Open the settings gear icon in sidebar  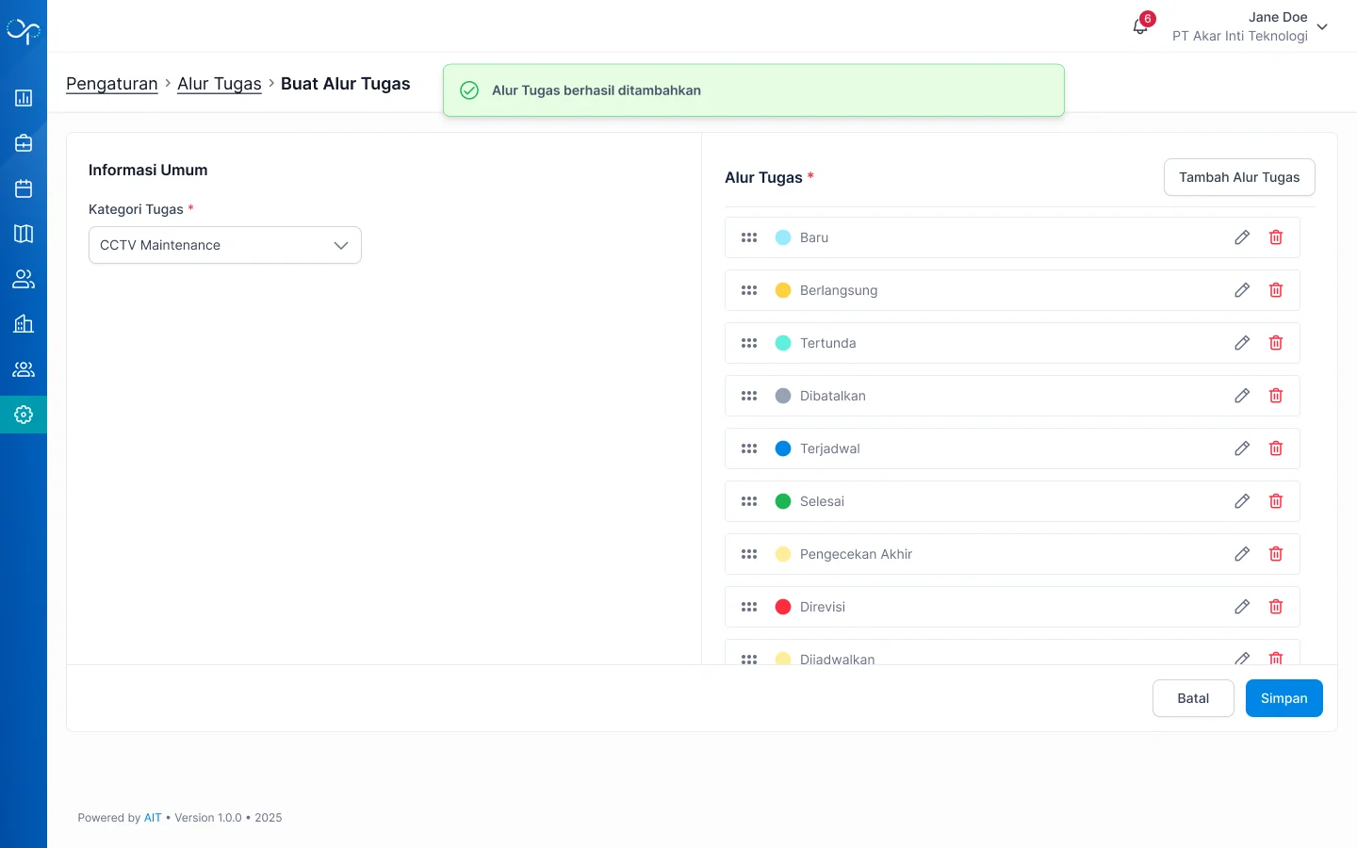(x=24, y=415)
